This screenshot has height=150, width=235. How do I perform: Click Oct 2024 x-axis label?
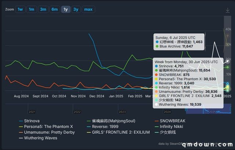(59, 96)
